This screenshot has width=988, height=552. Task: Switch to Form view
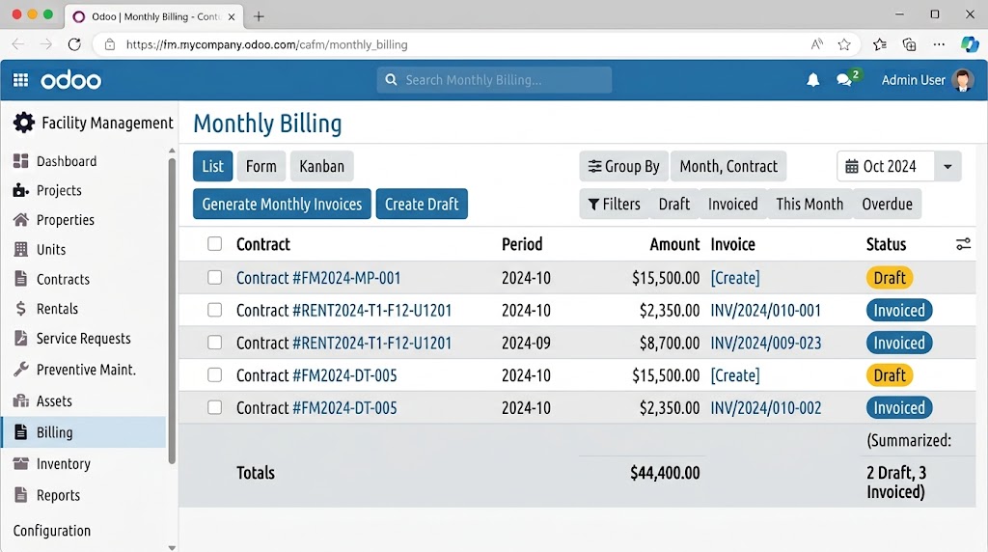(261, 166)
